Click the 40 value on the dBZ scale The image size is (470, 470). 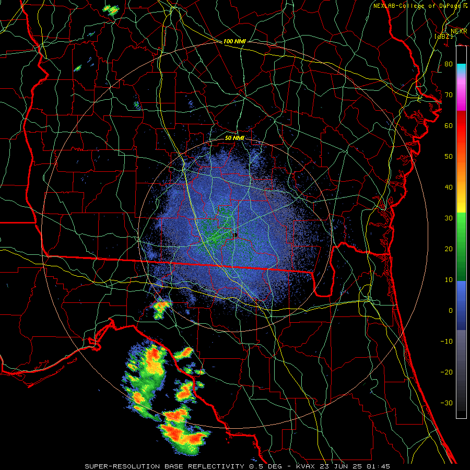449,187
